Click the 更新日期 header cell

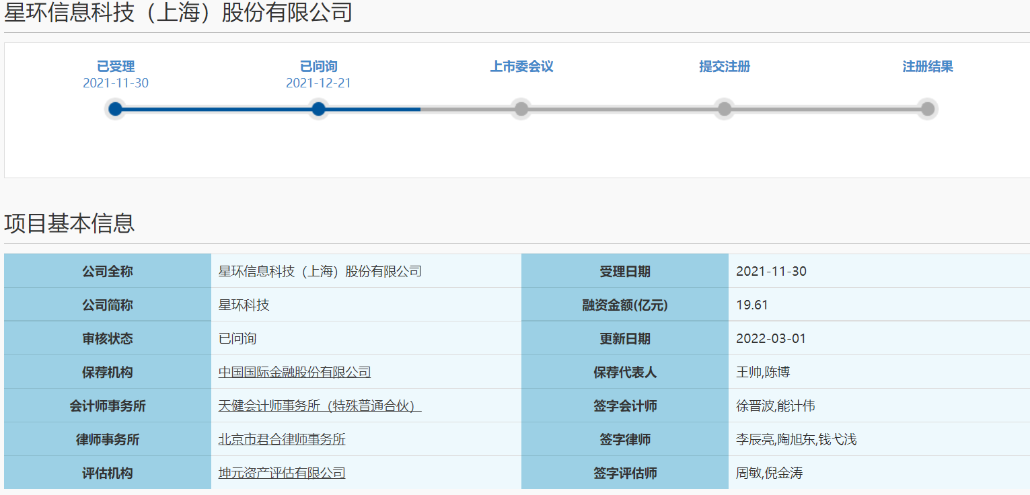coord(625,338)
